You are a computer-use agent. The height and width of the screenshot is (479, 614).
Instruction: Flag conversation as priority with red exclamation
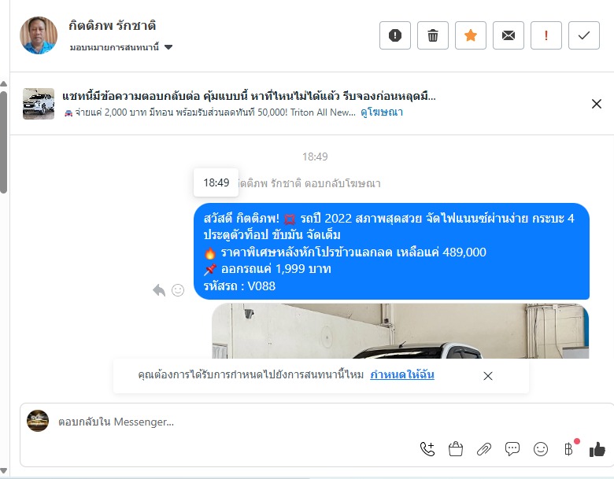[546, 35]
